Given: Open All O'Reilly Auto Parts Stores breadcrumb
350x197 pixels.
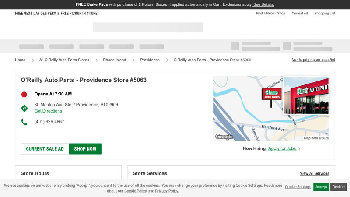Looking at the screenshot, I should (64, 60).
